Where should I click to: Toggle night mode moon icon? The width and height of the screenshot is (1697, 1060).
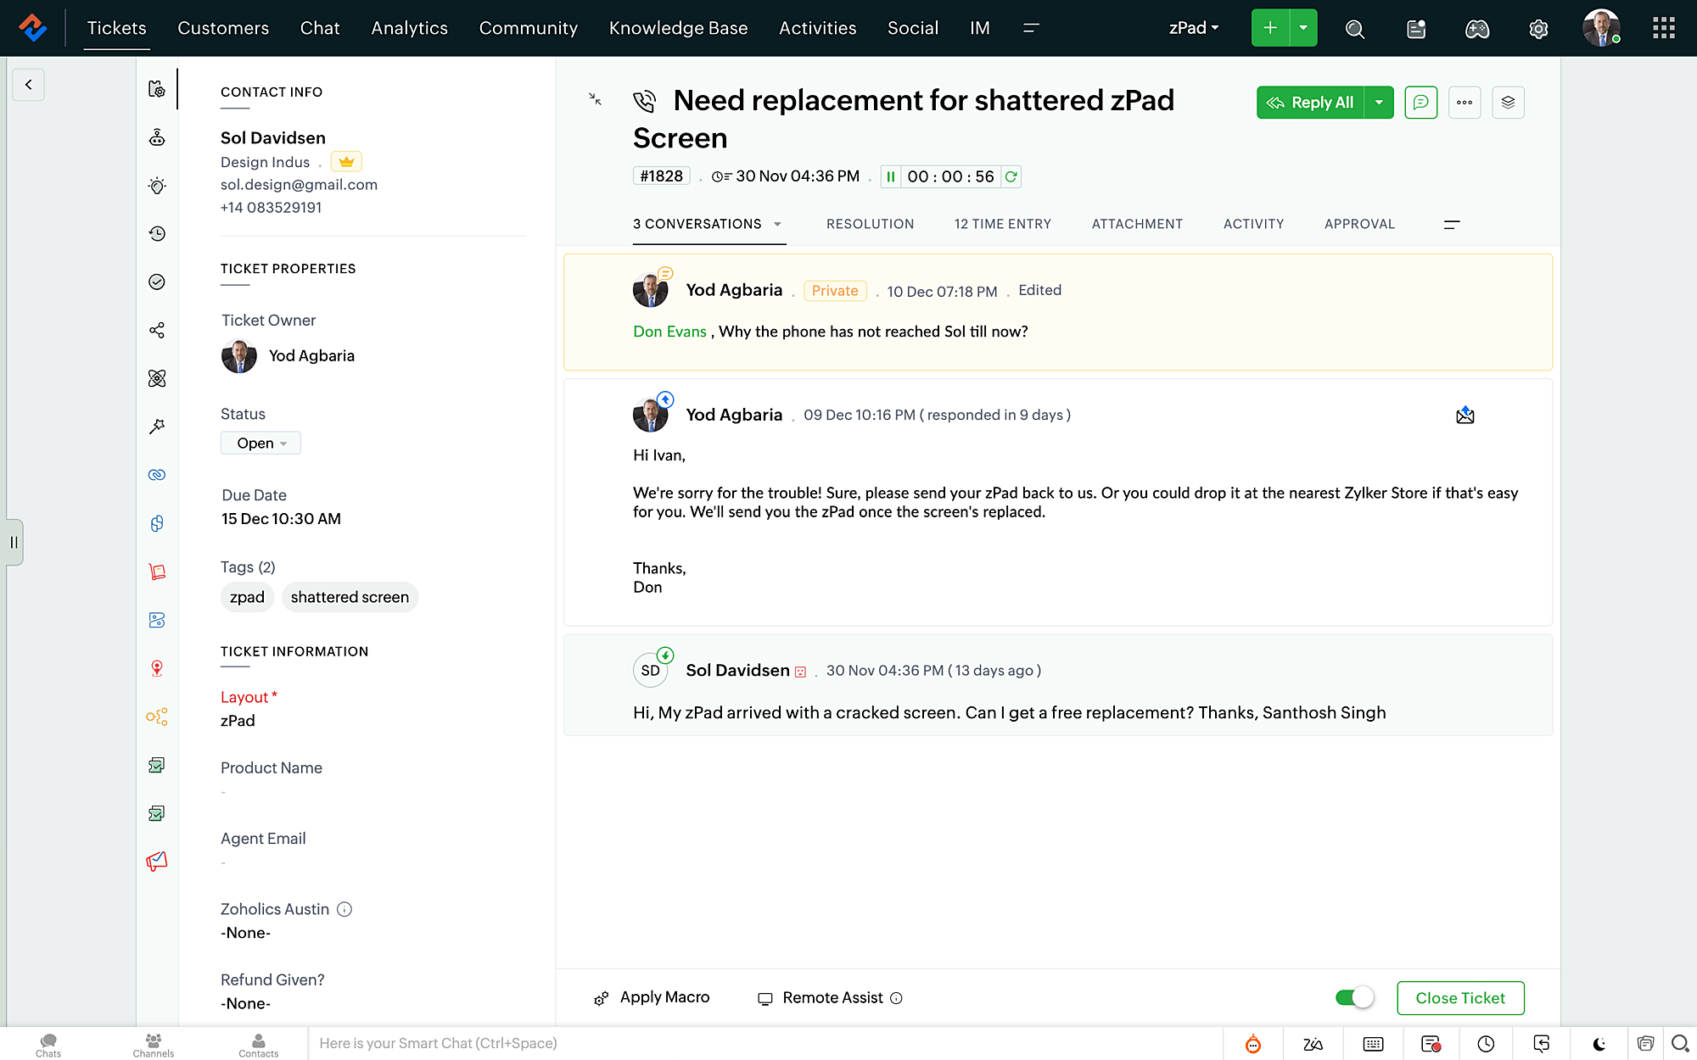(1599, 1044)
